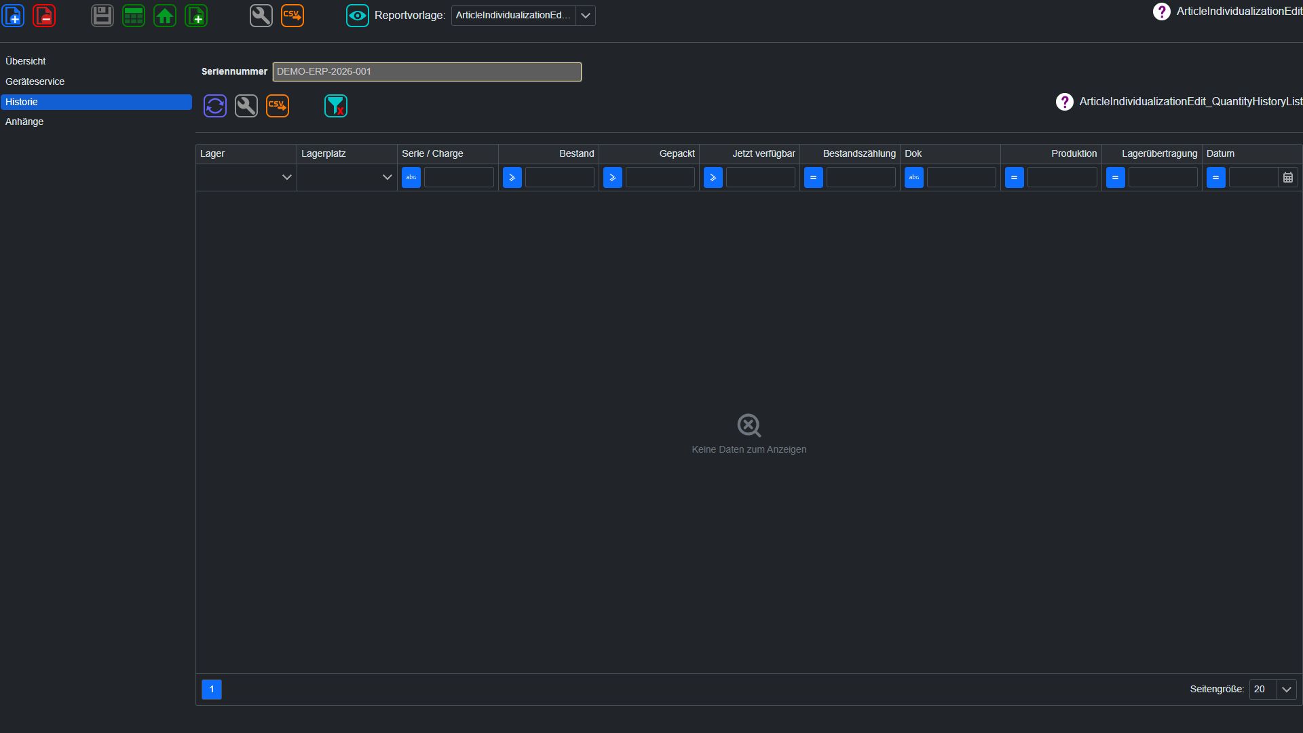Export history list to CSV
The height and width of the screenshot is (733, 1303).
click(278, 106)
